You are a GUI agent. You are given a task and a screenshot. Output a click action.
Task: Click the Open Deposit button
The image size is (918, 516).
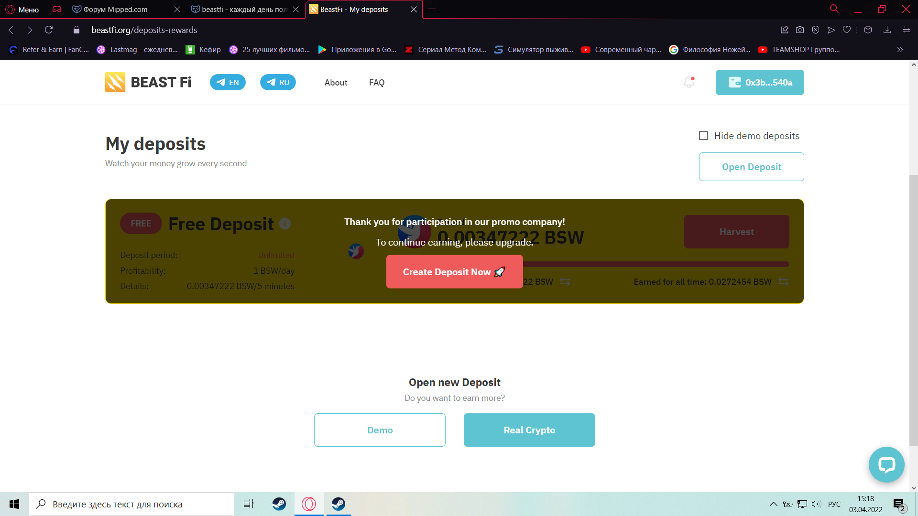pyautogui.click(x=752, y=167)
